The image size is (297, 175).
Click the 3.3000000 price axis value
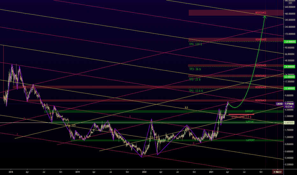pos(290,116)
